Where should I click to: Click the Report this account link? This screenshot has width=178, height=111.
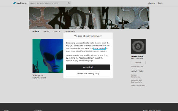tap(138, 86)
